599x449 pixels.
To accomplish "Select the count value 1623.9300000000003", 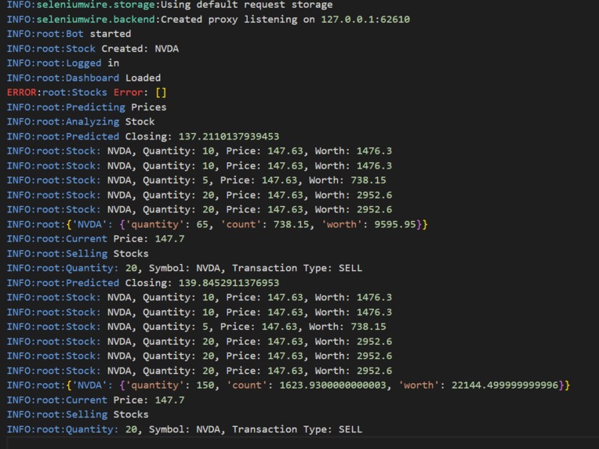I will [332, 385].
